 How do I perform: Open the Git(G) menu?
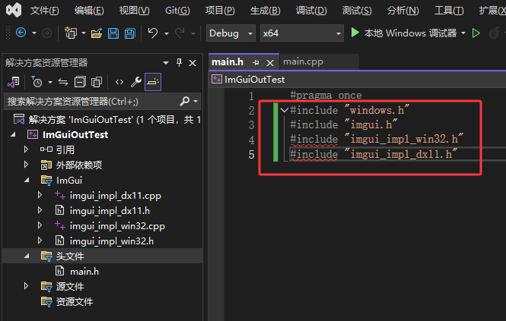tap(177, 11)
